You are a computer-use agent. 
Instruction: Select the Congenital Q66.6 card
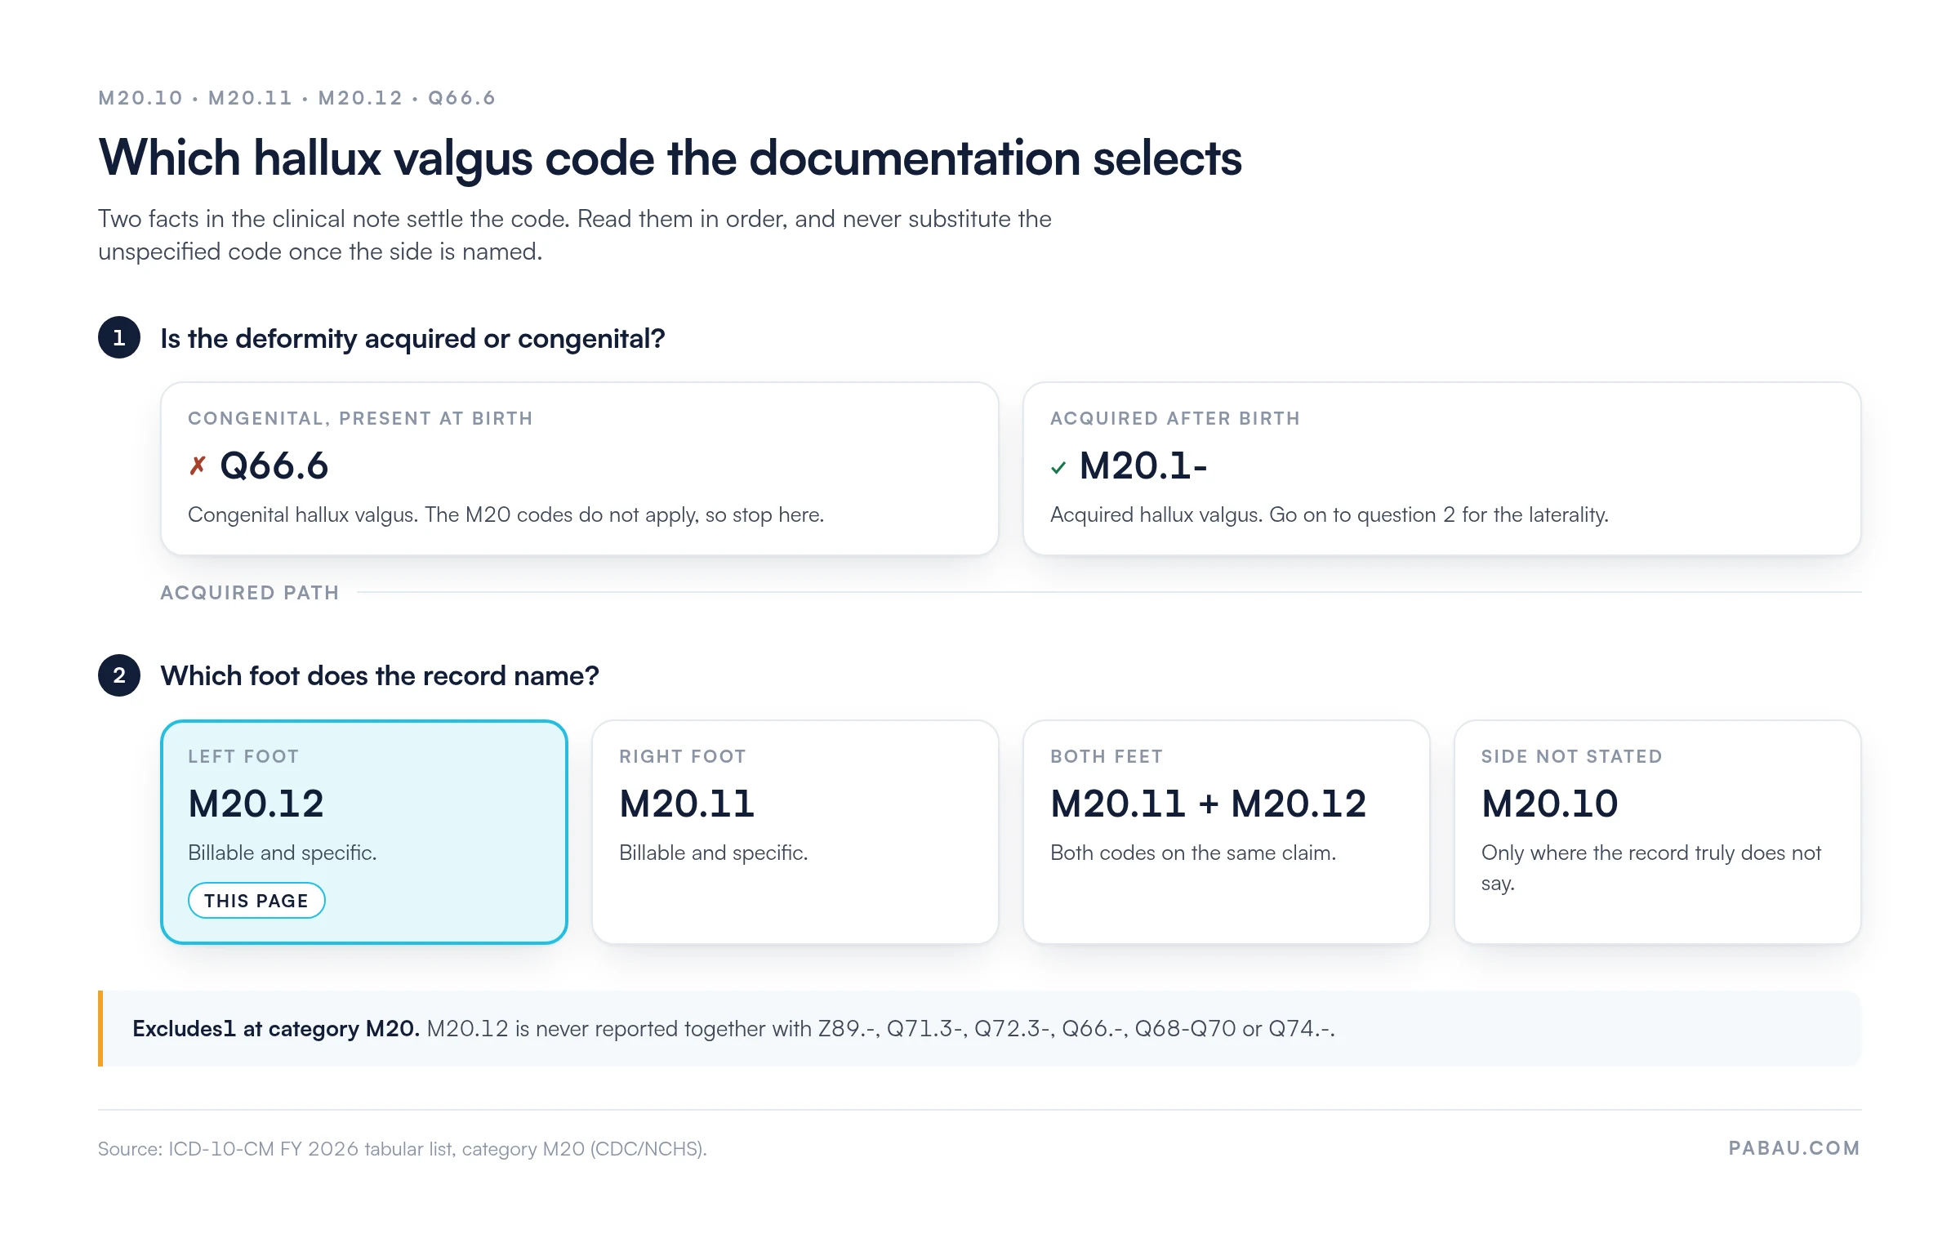pos(580,469)
